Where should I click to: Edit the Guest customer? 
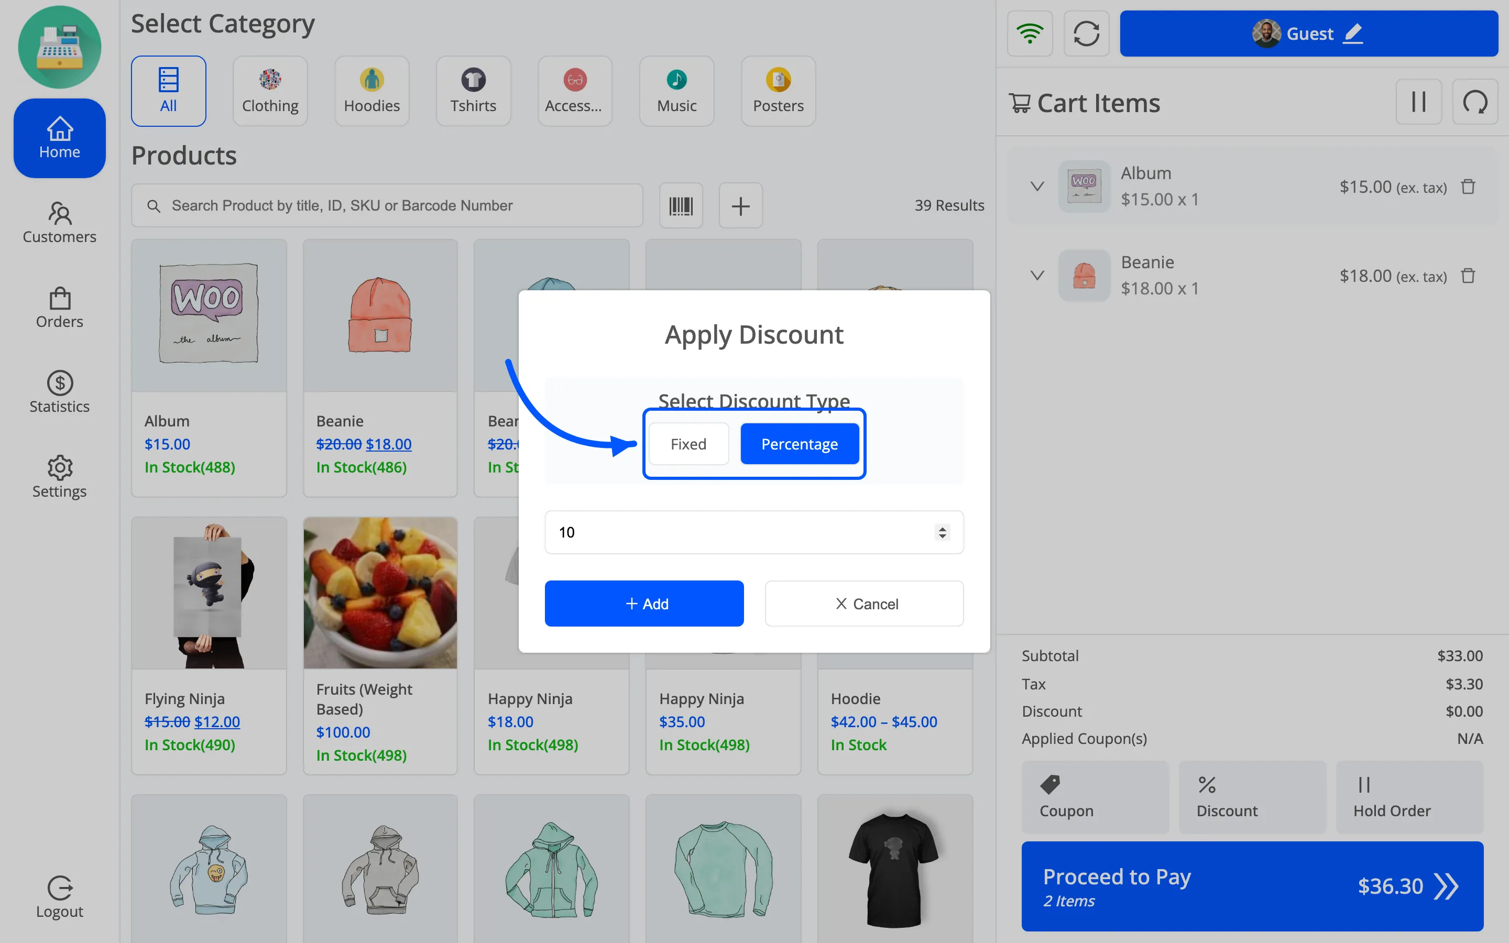pos(1309,33)
